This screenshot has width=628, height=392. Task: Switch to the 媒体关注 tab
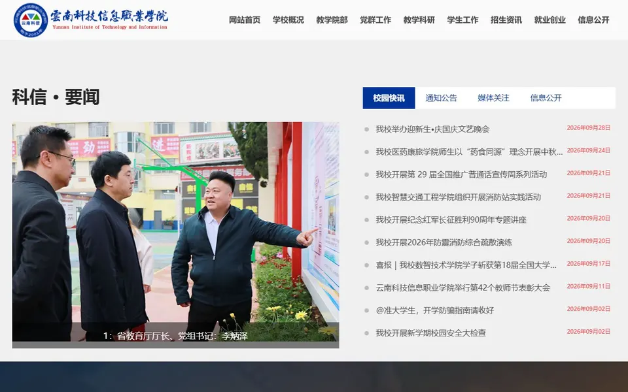(x=493, y=98)
